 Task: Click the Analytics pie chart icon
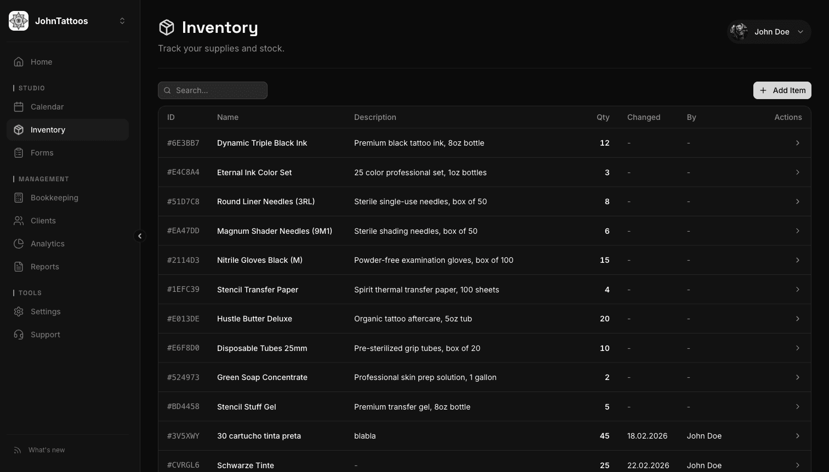click(x=20, y=244)
